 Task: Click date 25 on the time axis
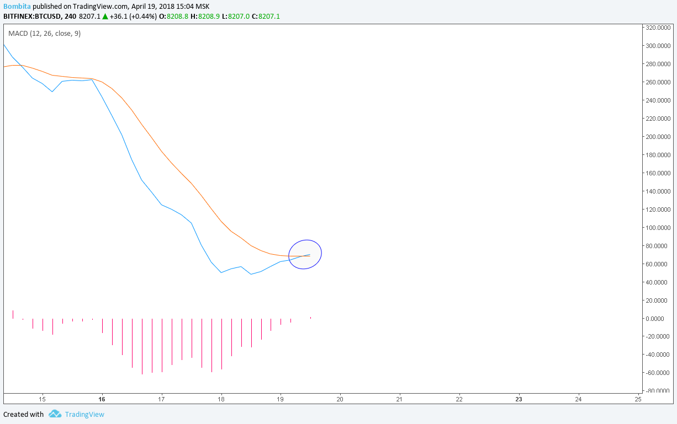coord(638,399)
